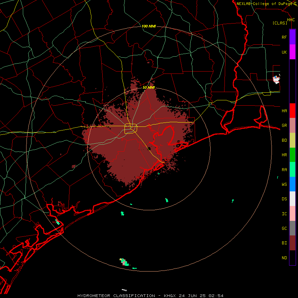Select the dusty pink GR legend swatch
The width and height of the screenshot is (298, 298).
[x=292, y=125]
